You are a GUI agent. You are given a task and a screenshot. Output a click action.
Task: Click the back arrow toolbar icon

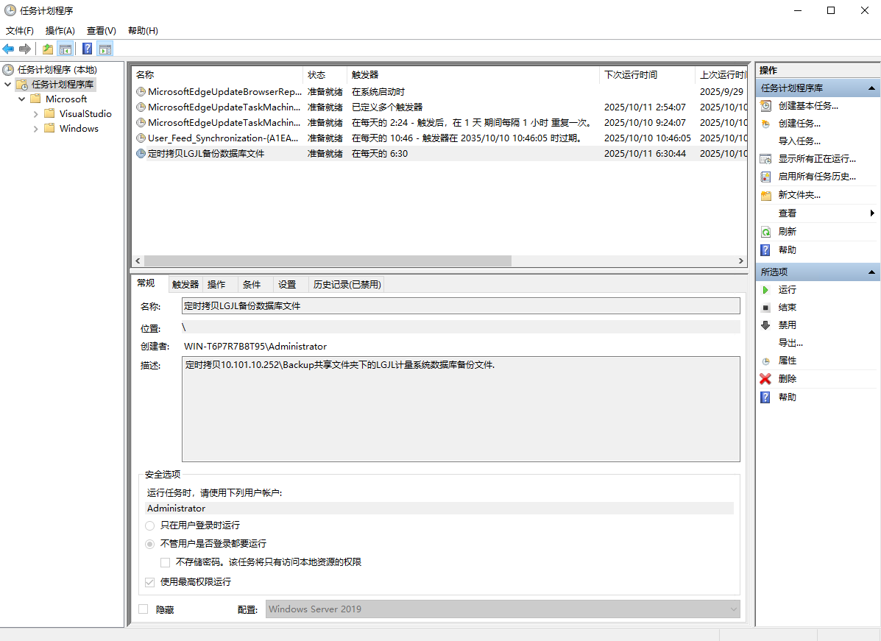8,49
